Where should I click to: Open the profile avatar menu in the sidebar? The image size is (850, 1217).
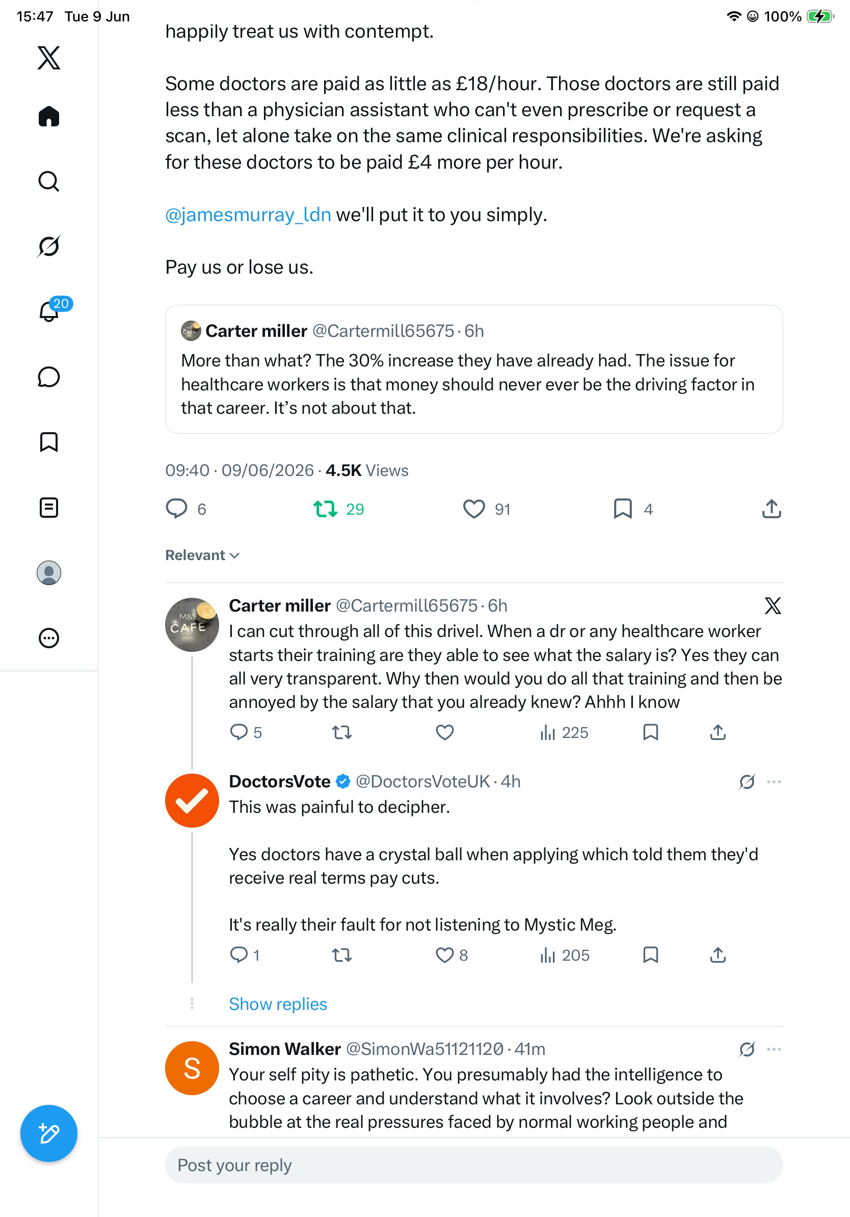pyautogui.click(x=49, y=573)
